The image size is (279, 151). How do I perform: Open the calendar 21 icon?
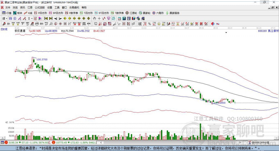pos(119,19)
